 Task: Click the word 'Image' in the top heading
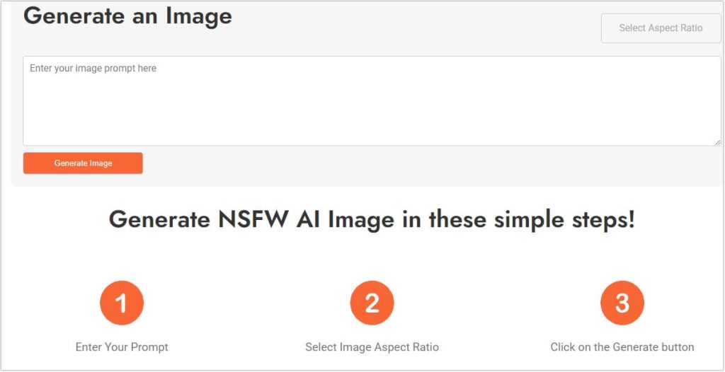[199, 16]
